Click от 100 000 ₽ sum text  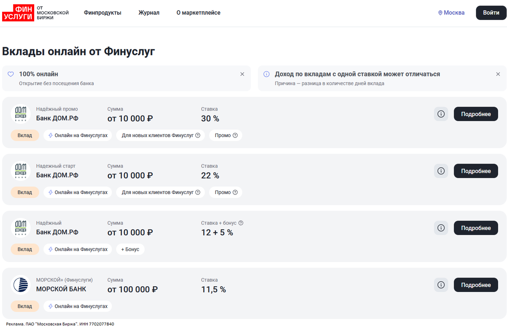pos(133,289)
